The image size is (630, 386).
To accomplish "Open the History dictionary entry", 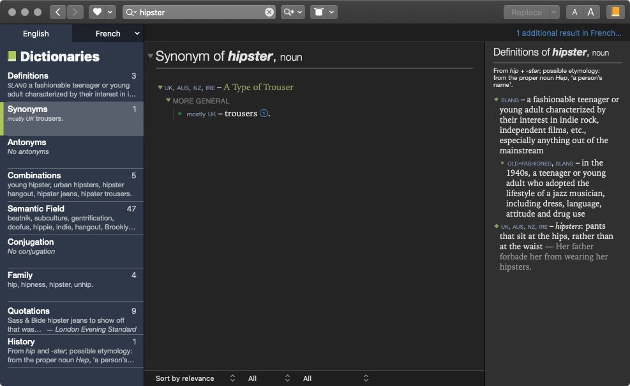I will click(71, 351).
